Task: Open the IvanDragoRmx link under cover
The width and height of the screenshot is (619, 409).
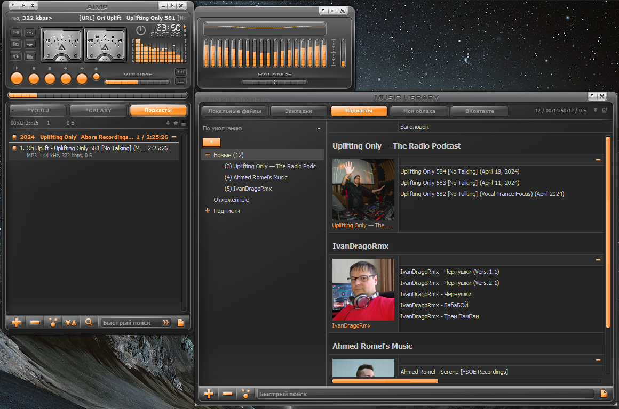Action: point(351,325)
